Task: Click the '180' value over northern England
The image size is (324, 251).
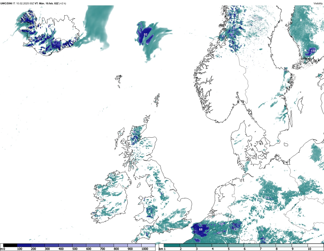Action: click(x=160, y=185)
